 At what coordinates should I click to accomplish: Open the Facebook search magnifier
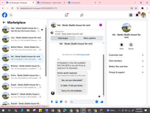(x=11, y=15)
